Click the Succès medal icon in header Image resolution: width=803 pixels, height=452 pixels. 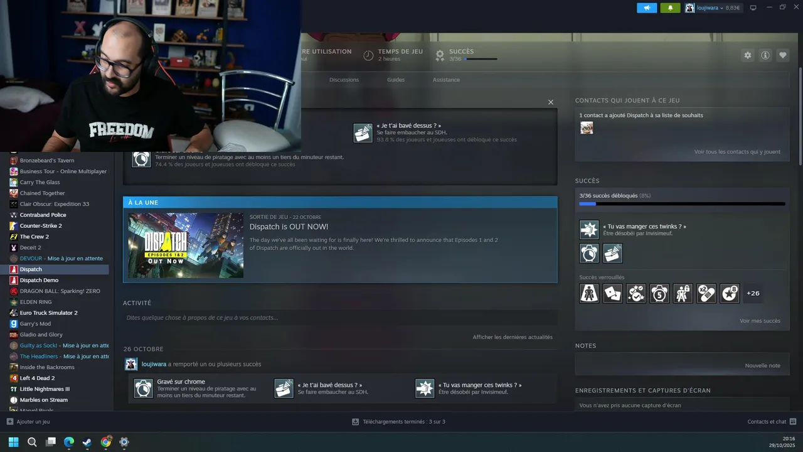pos(440,55)
